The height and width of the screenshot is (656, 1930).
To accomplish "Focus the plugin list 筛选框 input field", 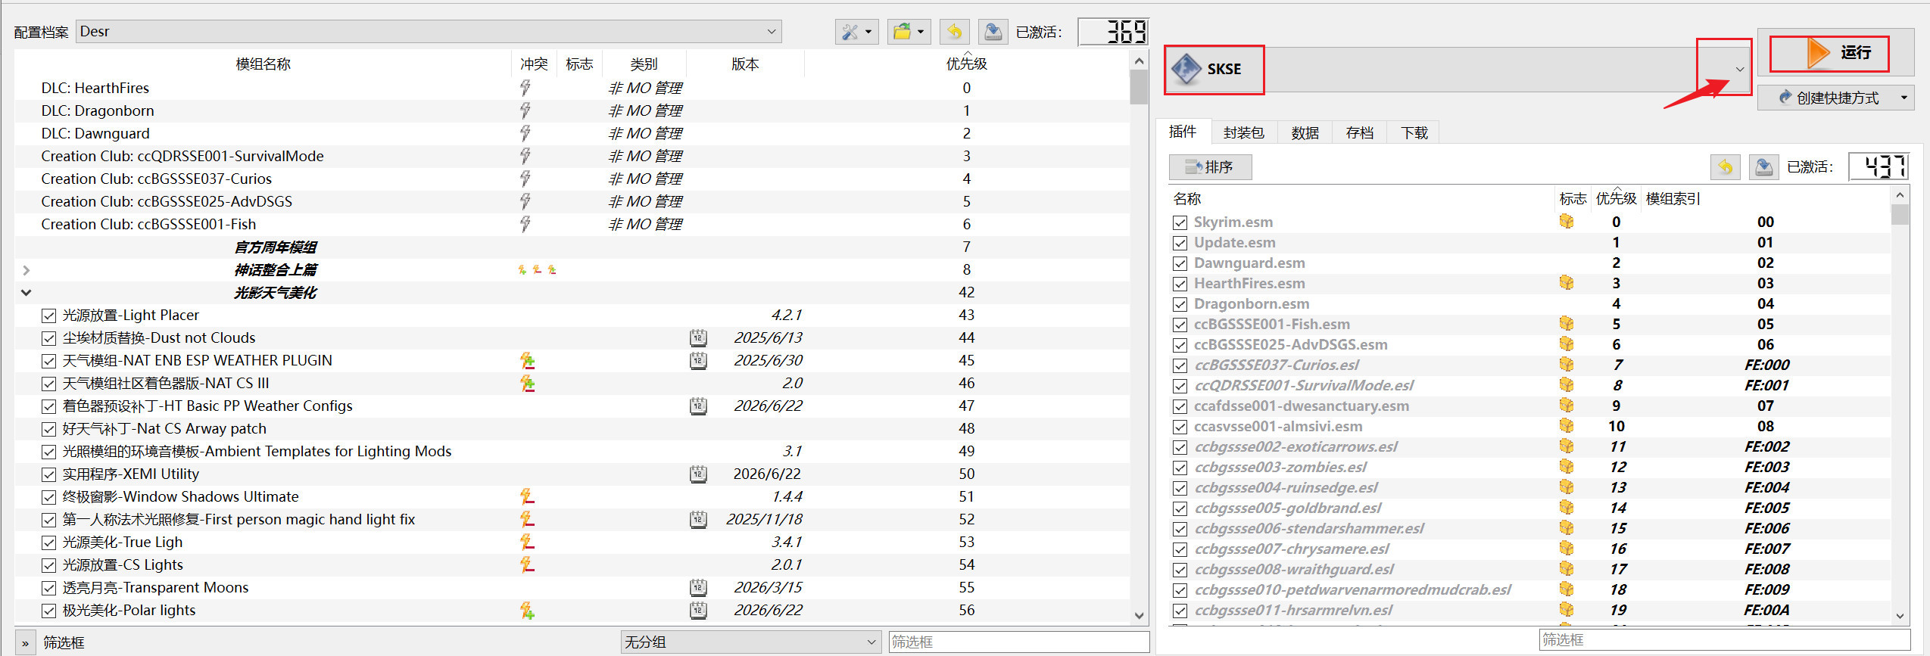I will (x=1724, y=640).
